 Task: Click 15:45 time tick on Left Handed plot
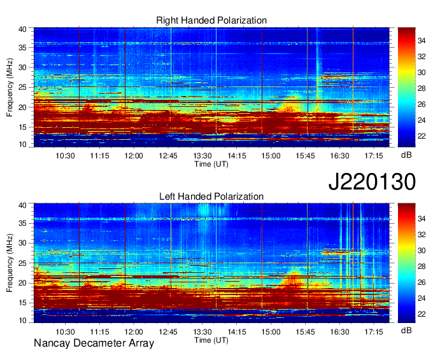(x=305, y=332)
